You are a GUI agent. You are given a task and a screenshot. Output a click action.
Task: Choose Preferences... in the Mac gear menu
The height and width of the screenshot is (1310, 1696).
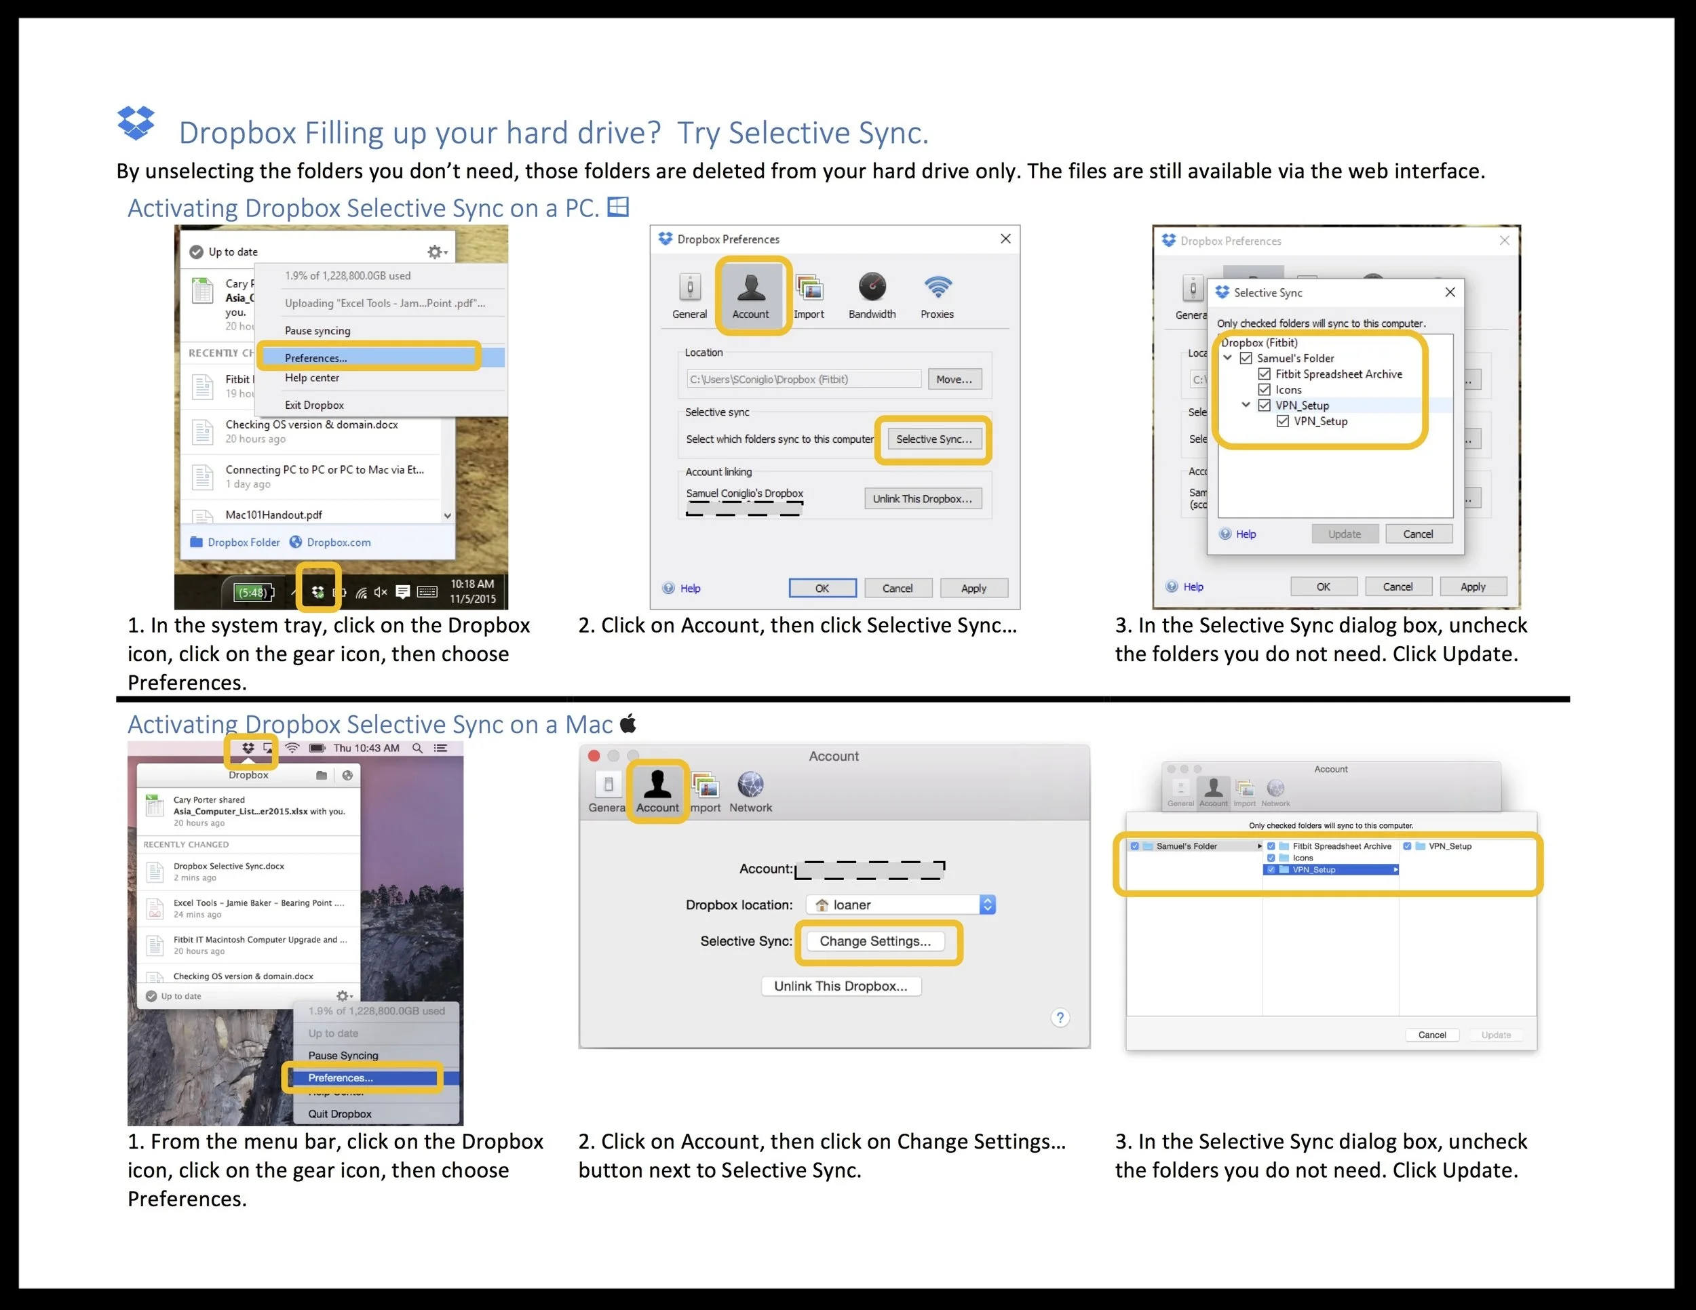pos(376,1078)
